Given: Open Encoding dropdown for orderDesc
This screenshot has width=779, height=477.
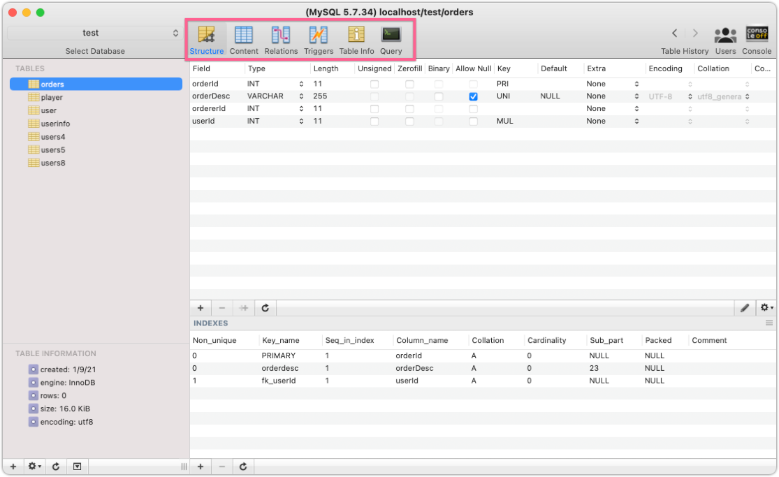Looking at the screenshot, I should pyautogui.click(x=690, y=96).
